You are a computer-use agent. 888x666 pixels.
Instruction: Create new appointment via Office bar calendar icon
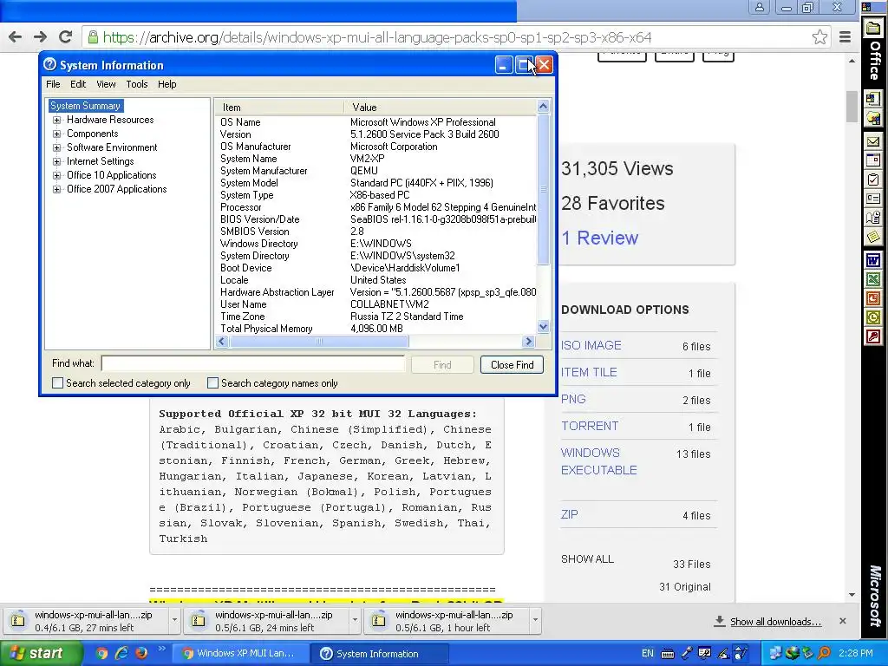[873, 160]
